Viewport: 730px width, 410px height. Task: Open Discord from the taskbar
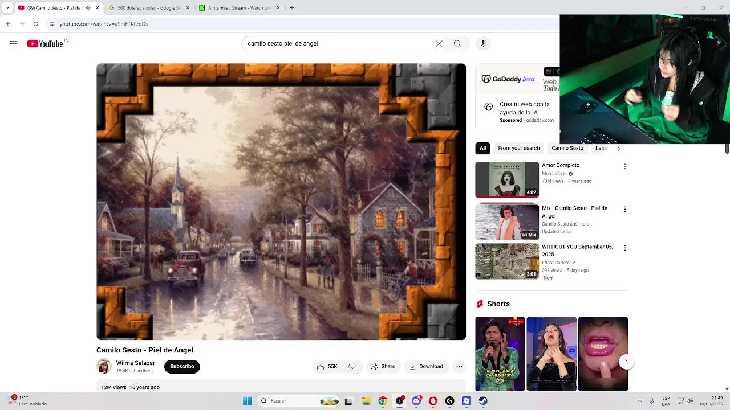(416, 401)
